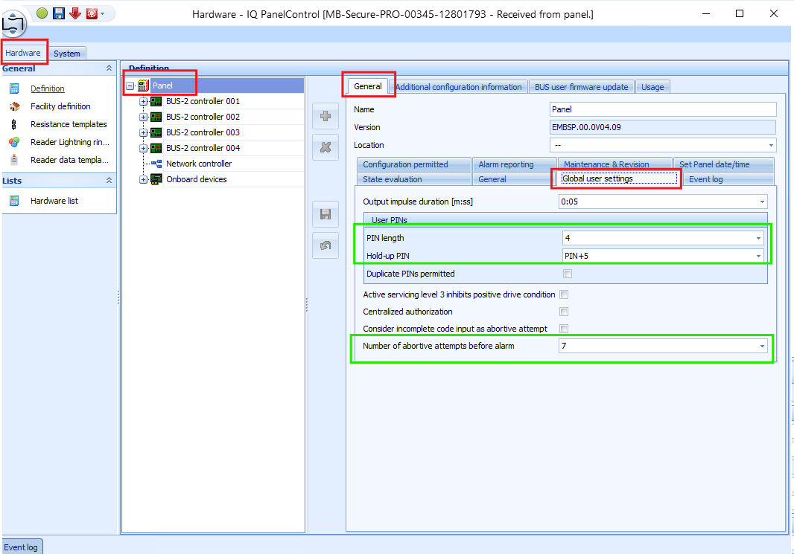Open Hardware list link
The width and height of the screenshot is (794, 554).
54,201
